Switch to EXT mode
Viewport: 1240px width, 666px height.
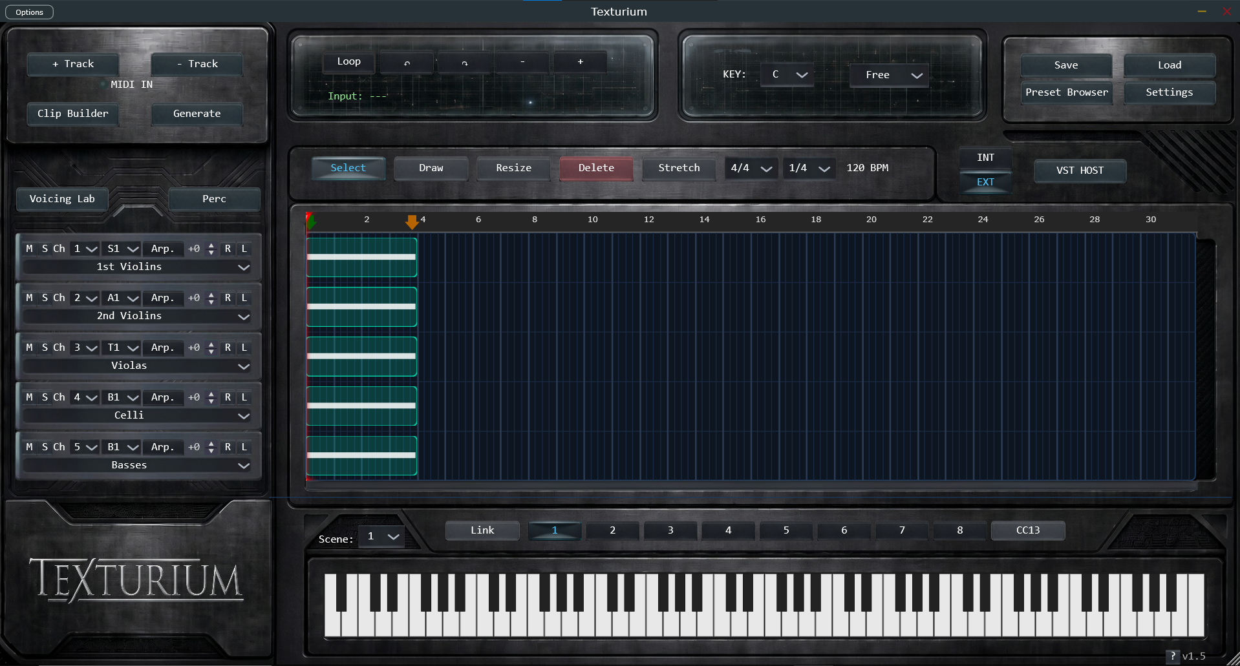pyautogui.click(x=985, y=182)
